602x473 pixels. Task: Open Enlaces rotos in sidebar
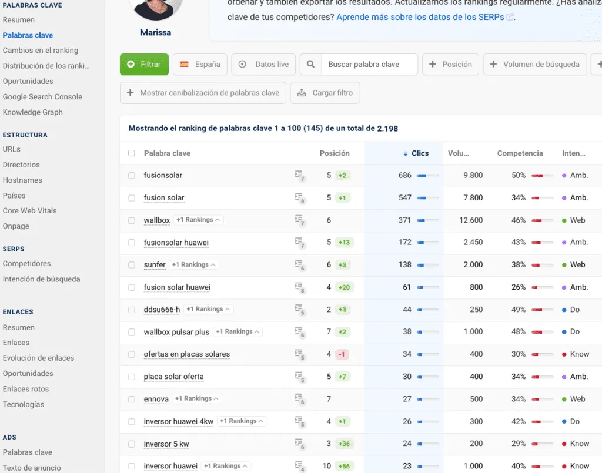26,389
